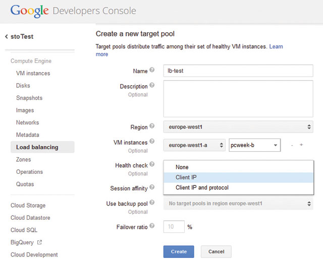
Task: Click the Use backup pool help icon
Action: [152, 202]
